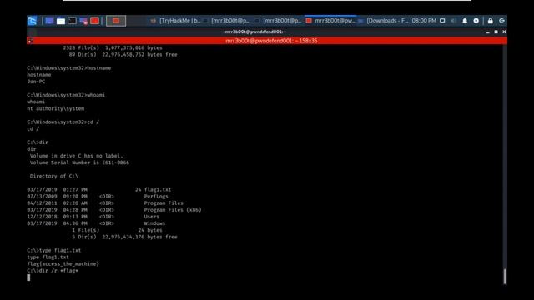Switch to the Downloads file manager window
534x300 pixels.
383,21
